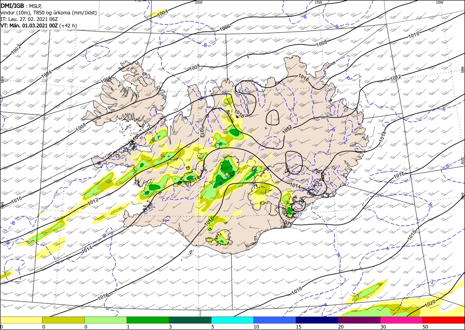Pick the medium green legend swatch
This screenshot has height=330, width=465.
(148, 320)
